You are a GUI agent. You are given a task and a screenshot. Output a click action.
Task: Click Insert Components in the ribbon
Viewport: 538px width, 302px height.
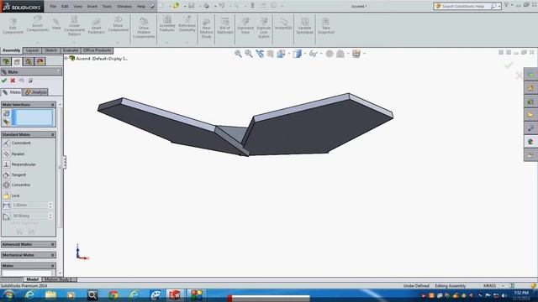point(37,24)
